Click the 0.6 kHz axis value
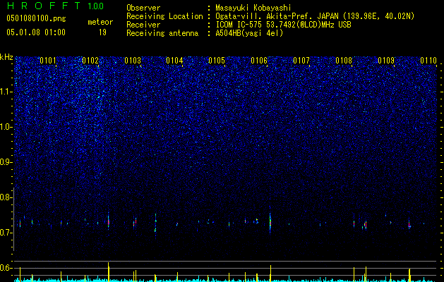 tap(6, 268)
